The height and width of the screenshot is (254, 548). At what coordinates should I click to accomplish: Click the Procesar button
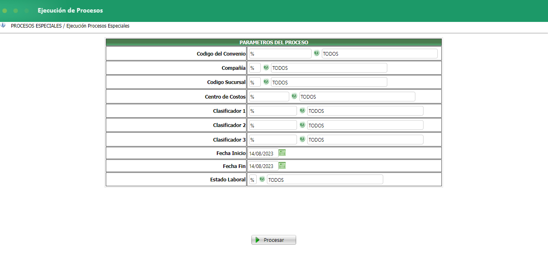[x=274, y=240]
